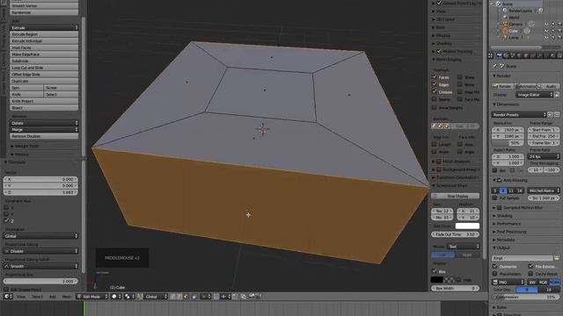Select vertex select mode icon
The height and width of the screenshot is (316, 563).
pyautogui.click(x=173, y=297)
